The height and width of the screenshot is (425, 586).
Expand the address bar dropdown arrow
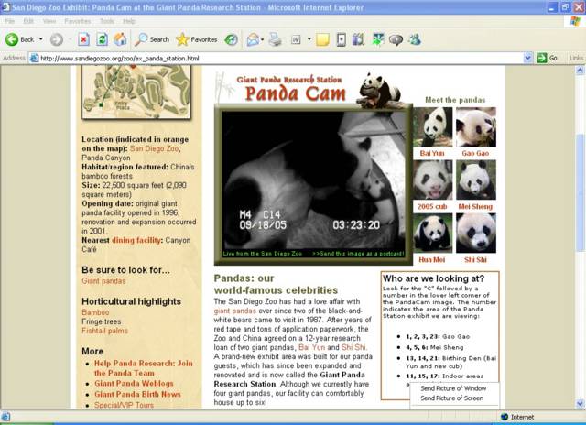527,58
